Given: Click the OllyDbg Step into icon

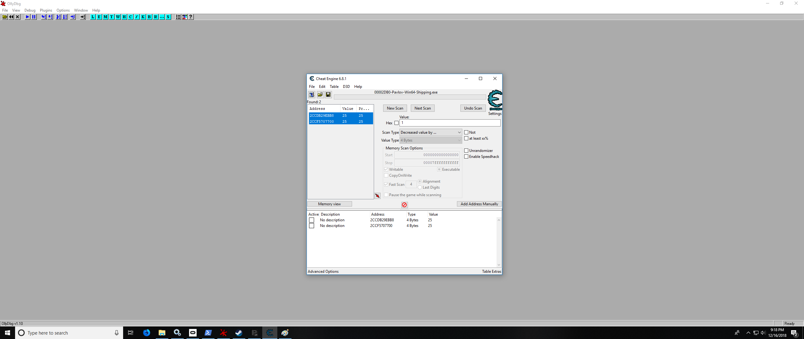Looking at the screenshot, I should [x=44, y=17].
